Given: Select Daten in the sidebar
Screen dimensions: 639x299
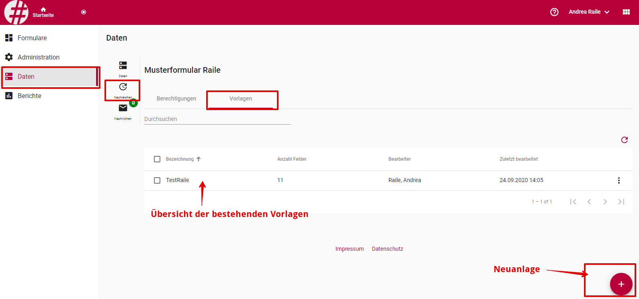Looking at the screenshot, I should pyautogui.click(x=49, y=76).
